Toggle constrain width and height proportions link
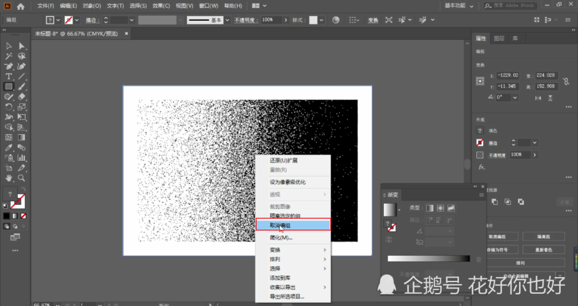 tap(566, 81)
